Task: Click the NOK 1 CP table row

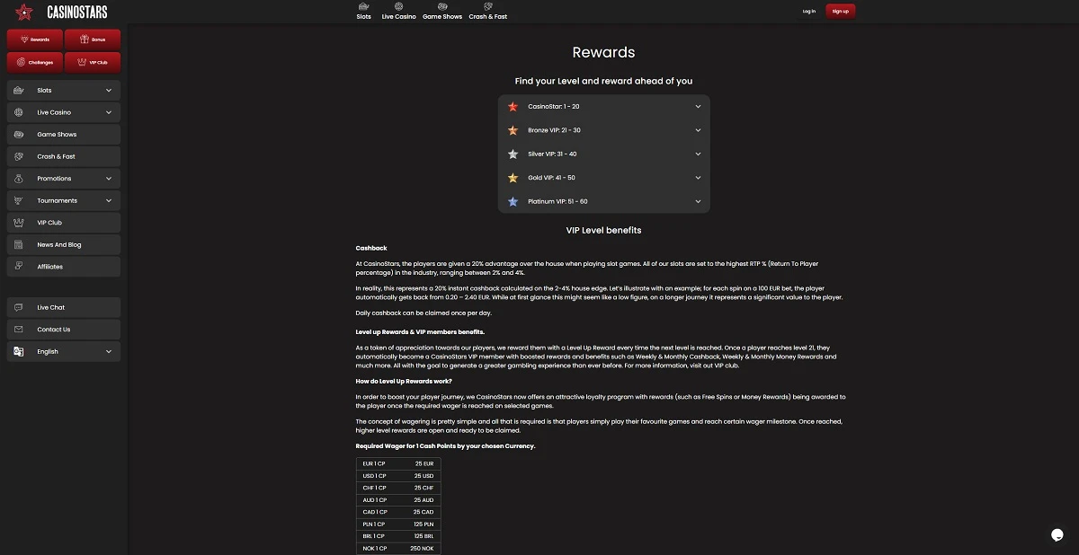Action: point(398,548)
